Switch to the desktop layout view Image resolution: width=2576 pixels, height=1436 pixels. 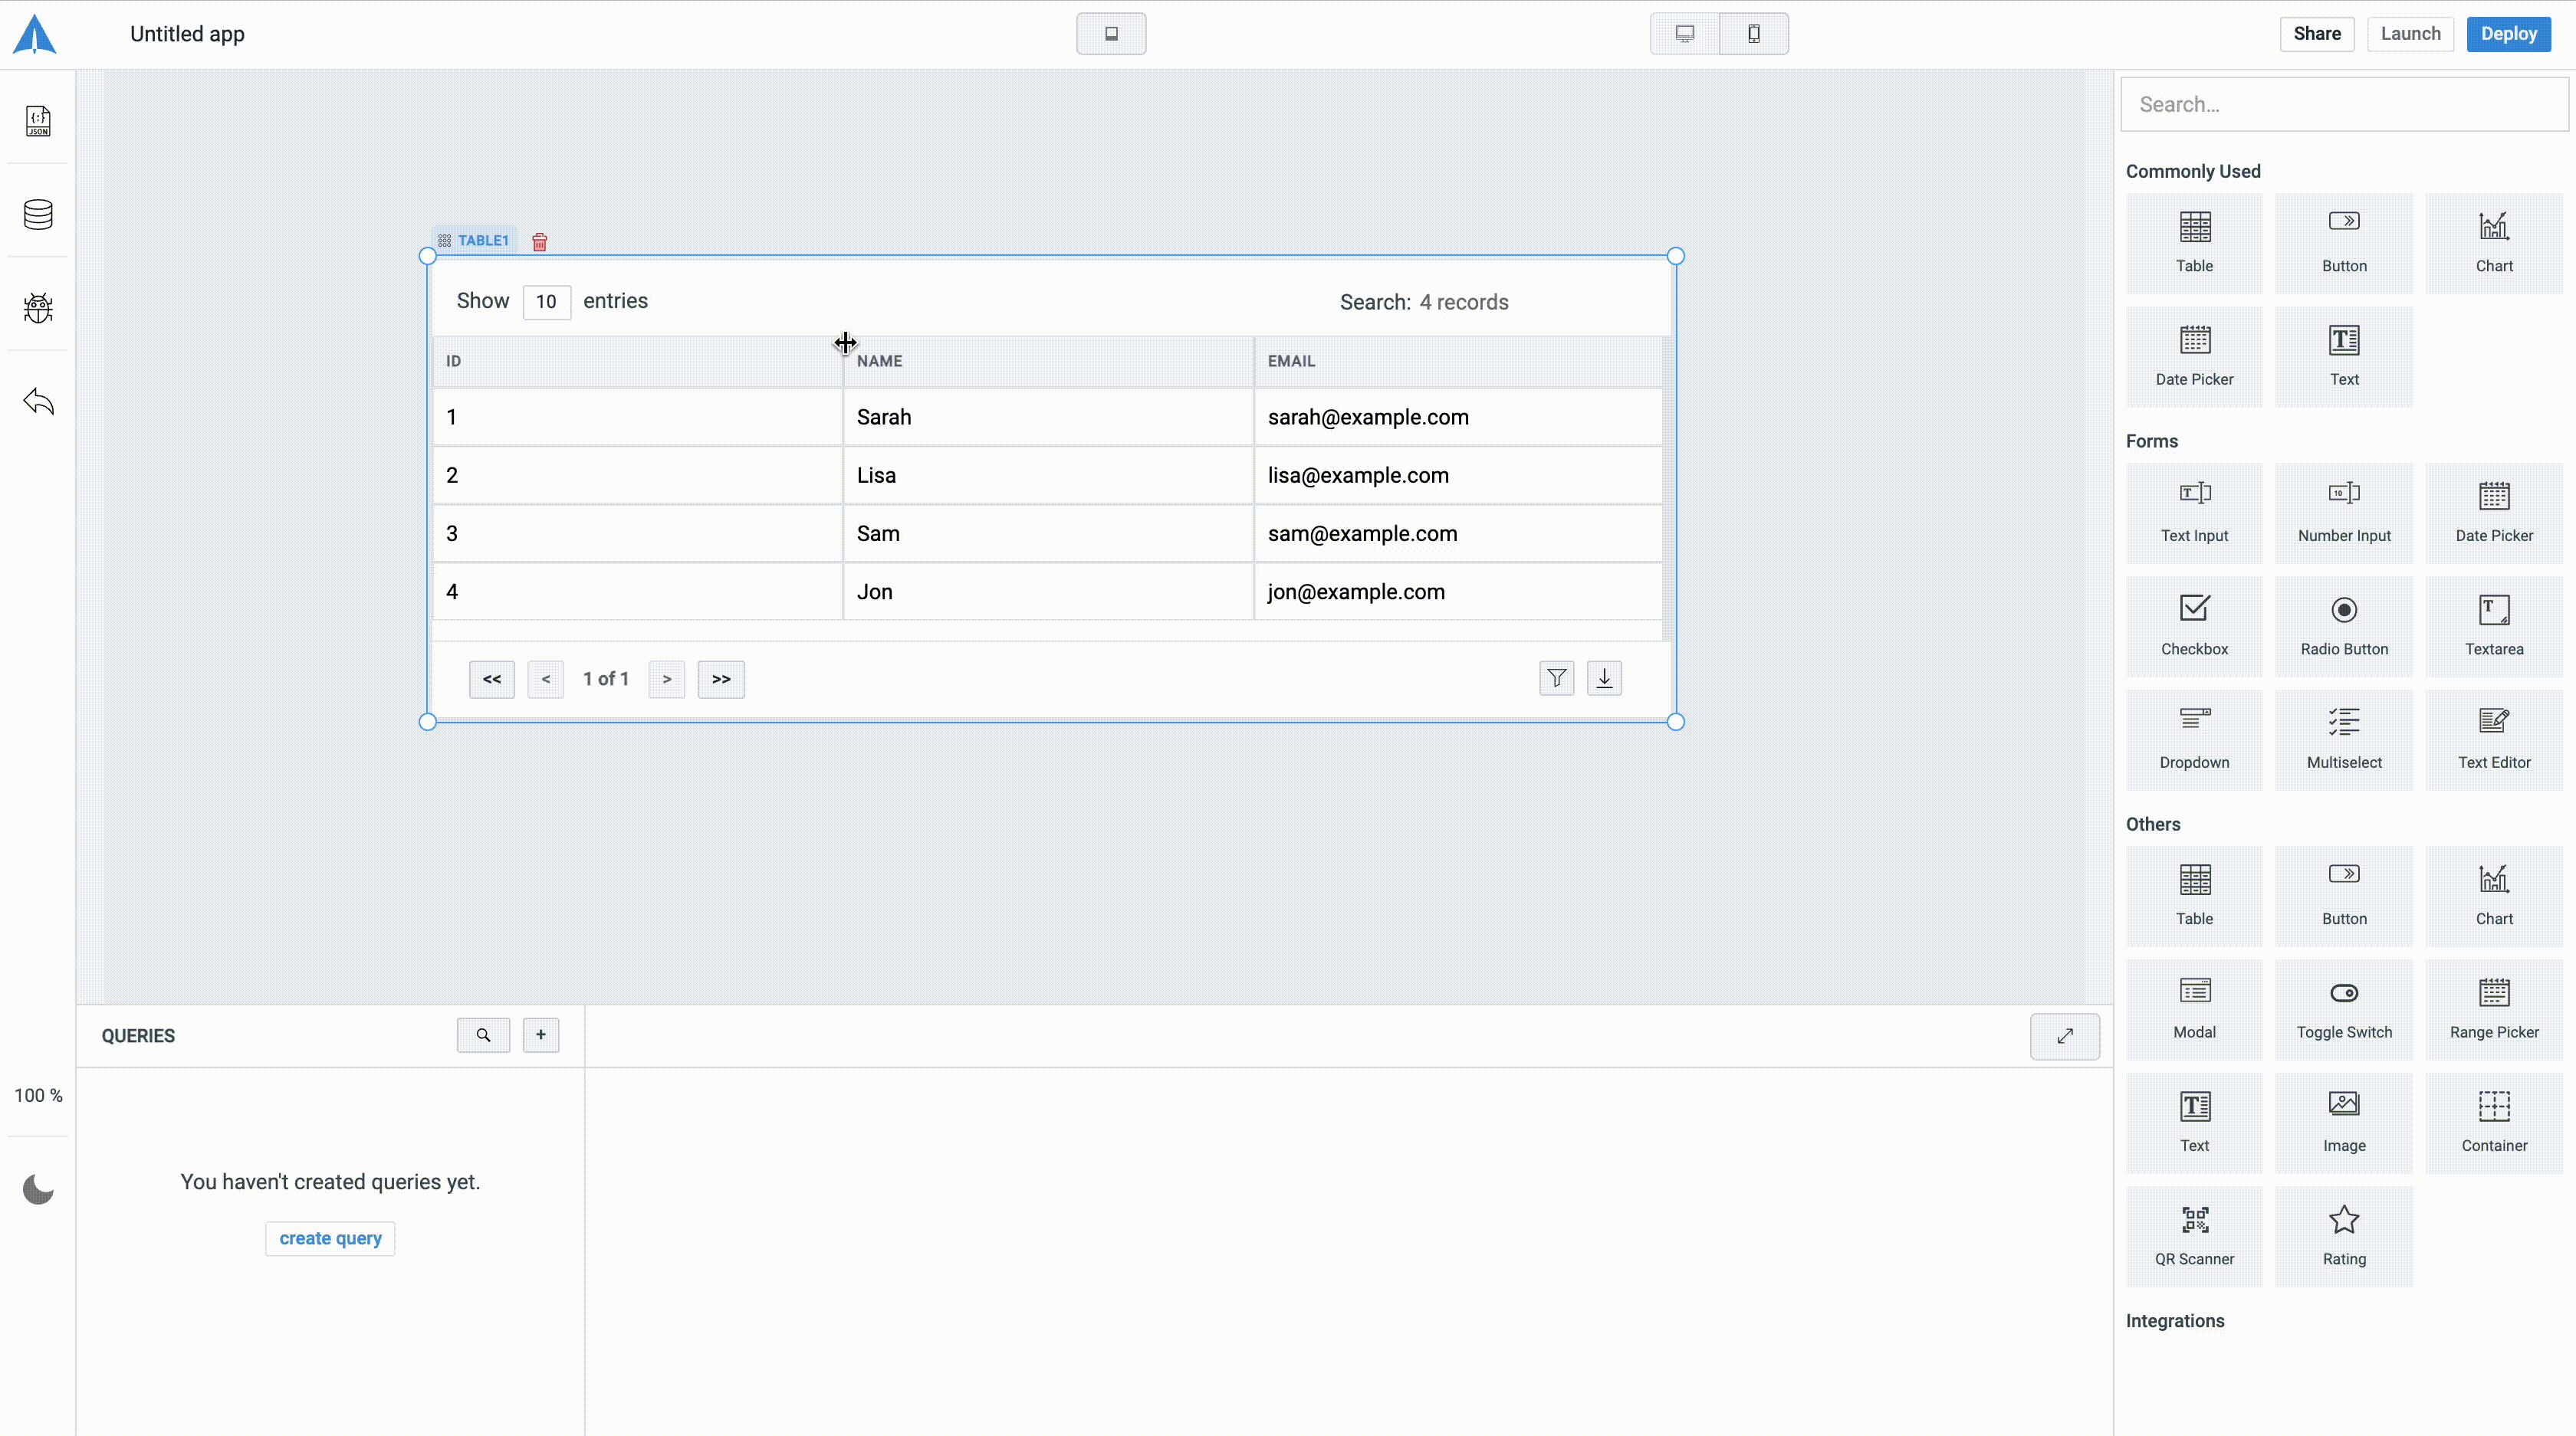pos(1684,34)
